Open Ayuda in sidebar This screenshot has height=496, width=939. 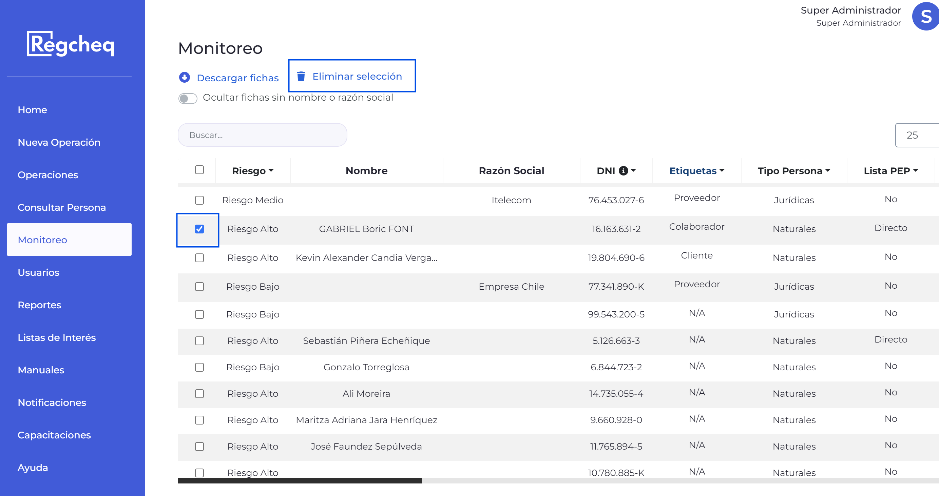coord(33,467)
